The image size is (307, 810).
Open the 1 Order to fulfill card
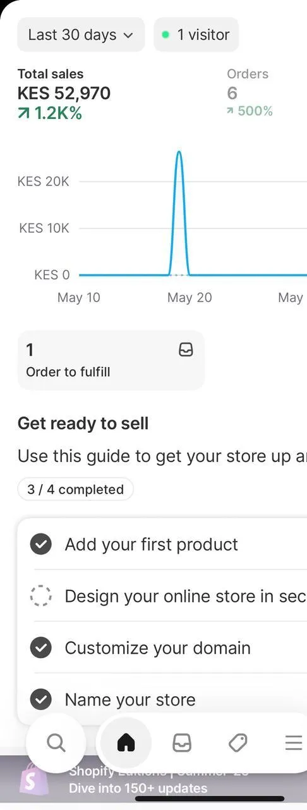111,360
